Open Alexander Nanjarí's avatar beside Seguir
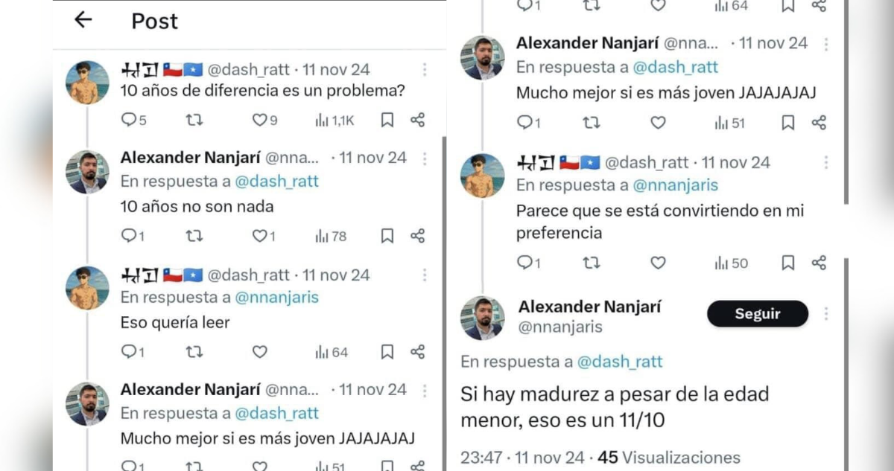This screenshot has height=471, width=894. point(482,318)
